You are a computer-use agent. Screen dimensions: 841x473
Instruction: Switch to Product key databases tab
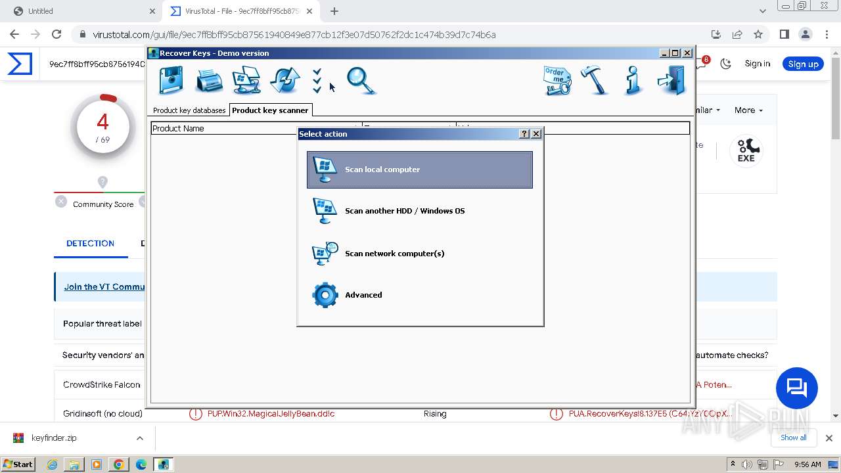pos(189,110)
